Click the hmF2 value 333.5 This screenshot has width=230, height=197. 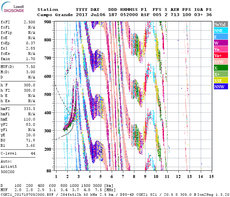(x=31, y=108)
